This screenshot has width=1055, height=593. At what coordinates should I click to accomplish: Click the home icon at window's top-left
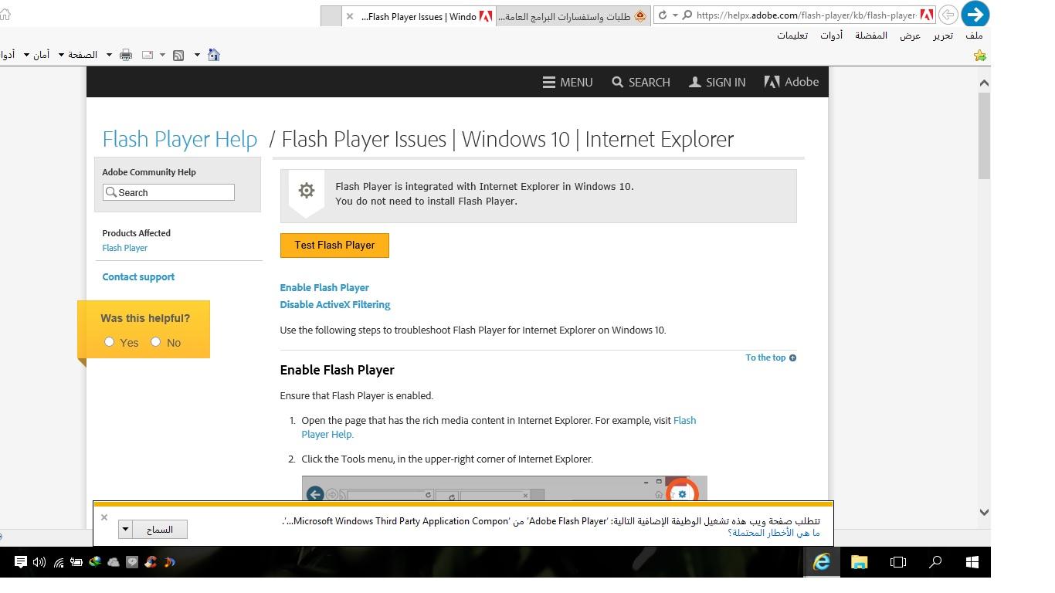click(x=5, y=15)
